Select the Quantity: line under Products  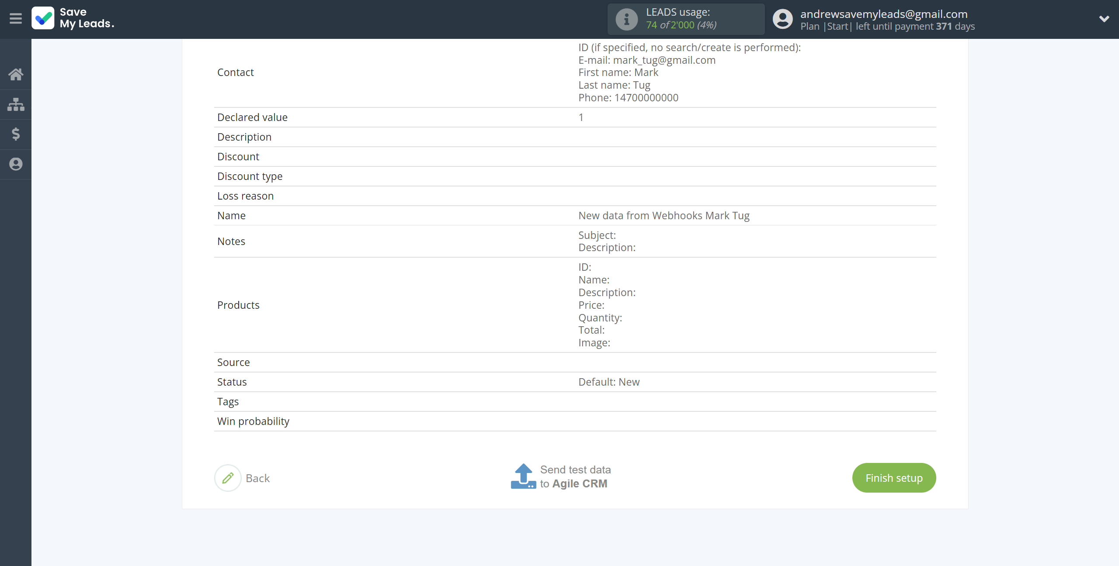click(x=600, y=318)
